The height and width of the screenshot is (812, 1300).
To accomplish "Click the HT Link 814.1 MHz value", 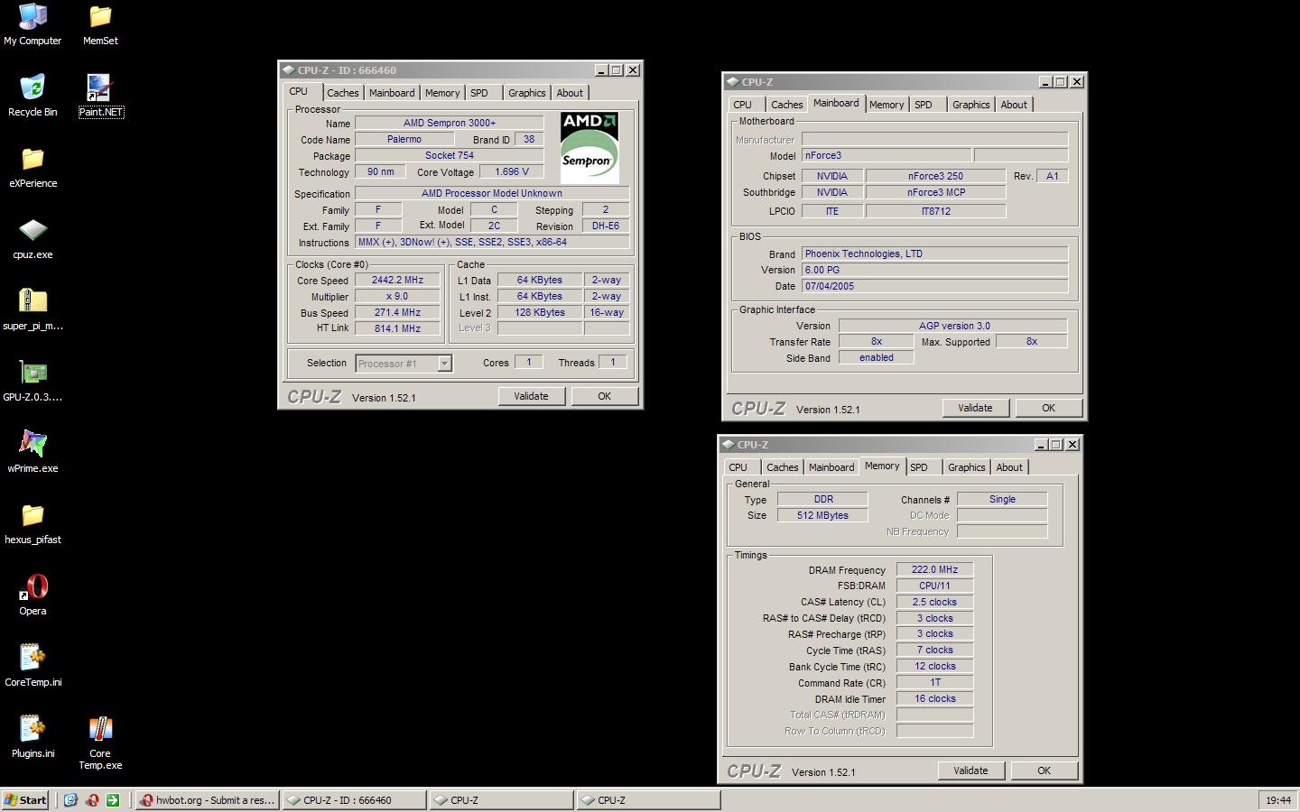I will pos(398,328).
